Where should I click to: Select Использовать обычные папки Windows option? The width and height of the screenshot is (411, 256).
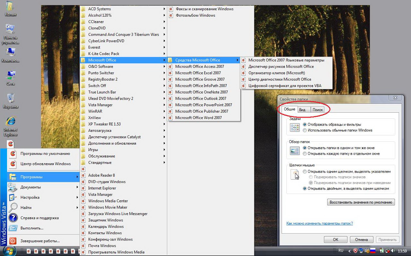tap(305, 130)
